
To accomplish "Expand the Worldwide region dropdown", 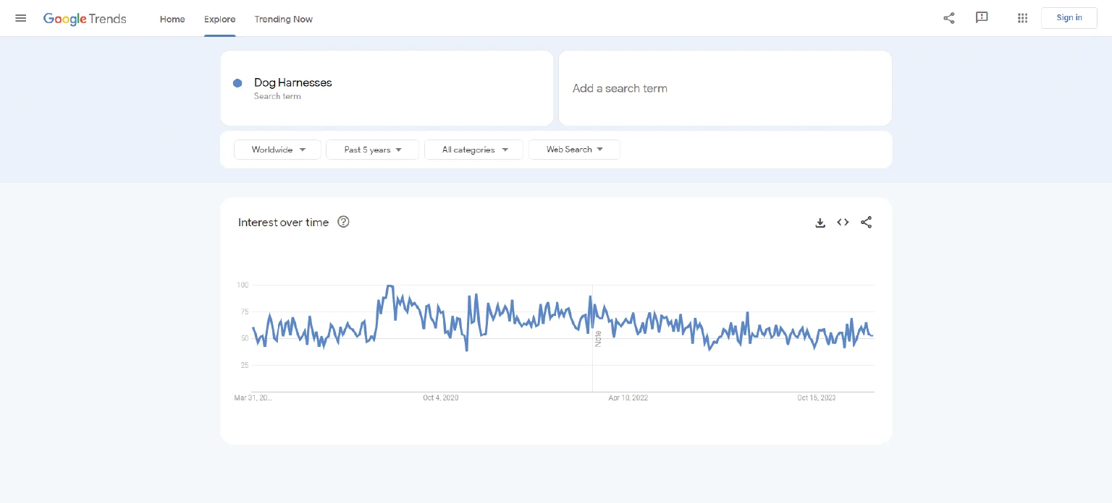I will [x=278, y=150].
